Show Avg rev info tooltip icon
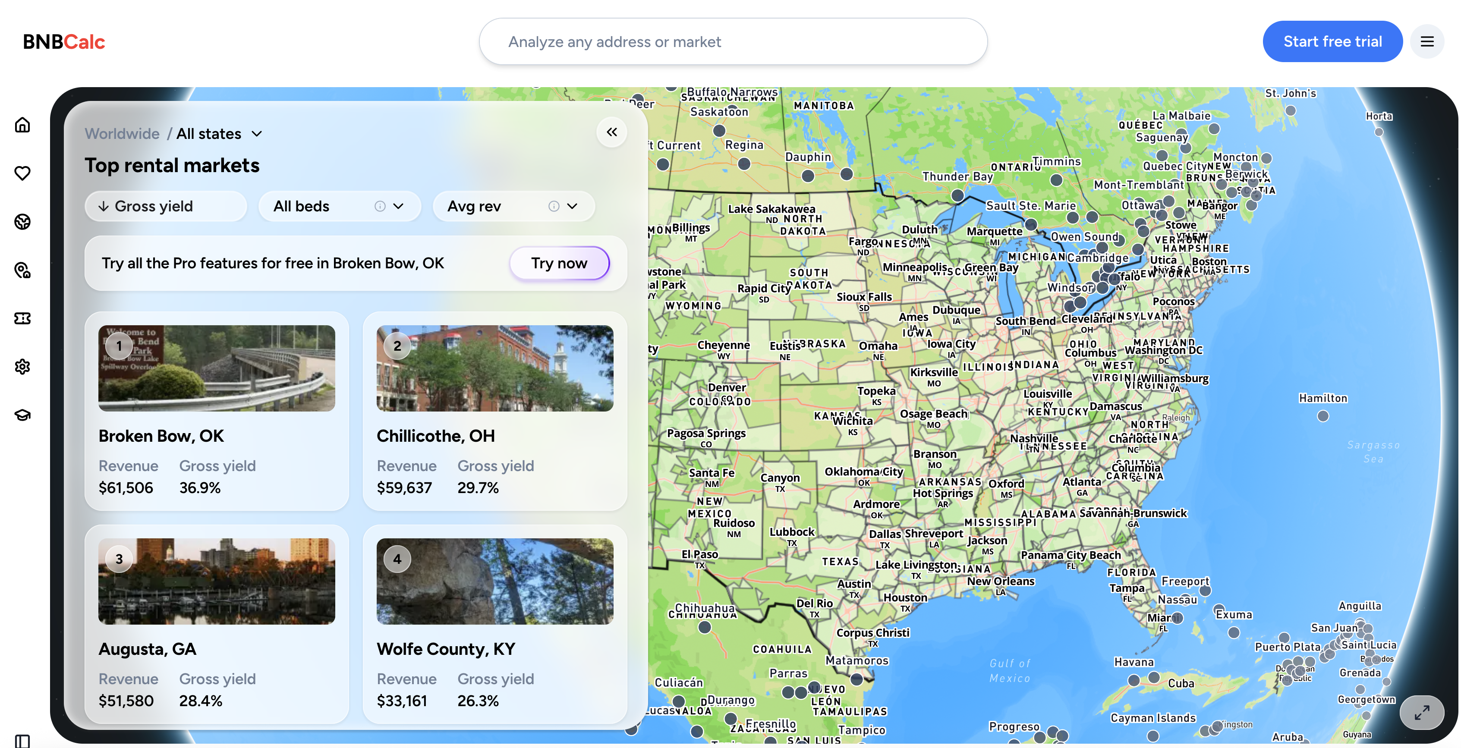 554,207
